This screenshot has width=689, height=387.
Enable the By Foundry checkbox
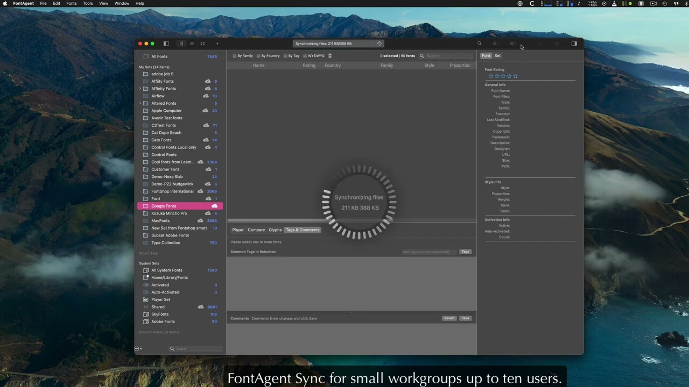(258, 56)
